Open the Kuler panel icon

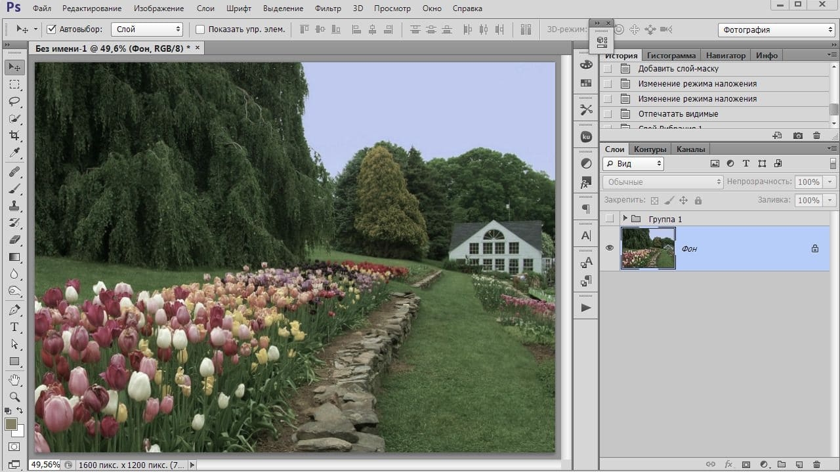tap(586, 136)
